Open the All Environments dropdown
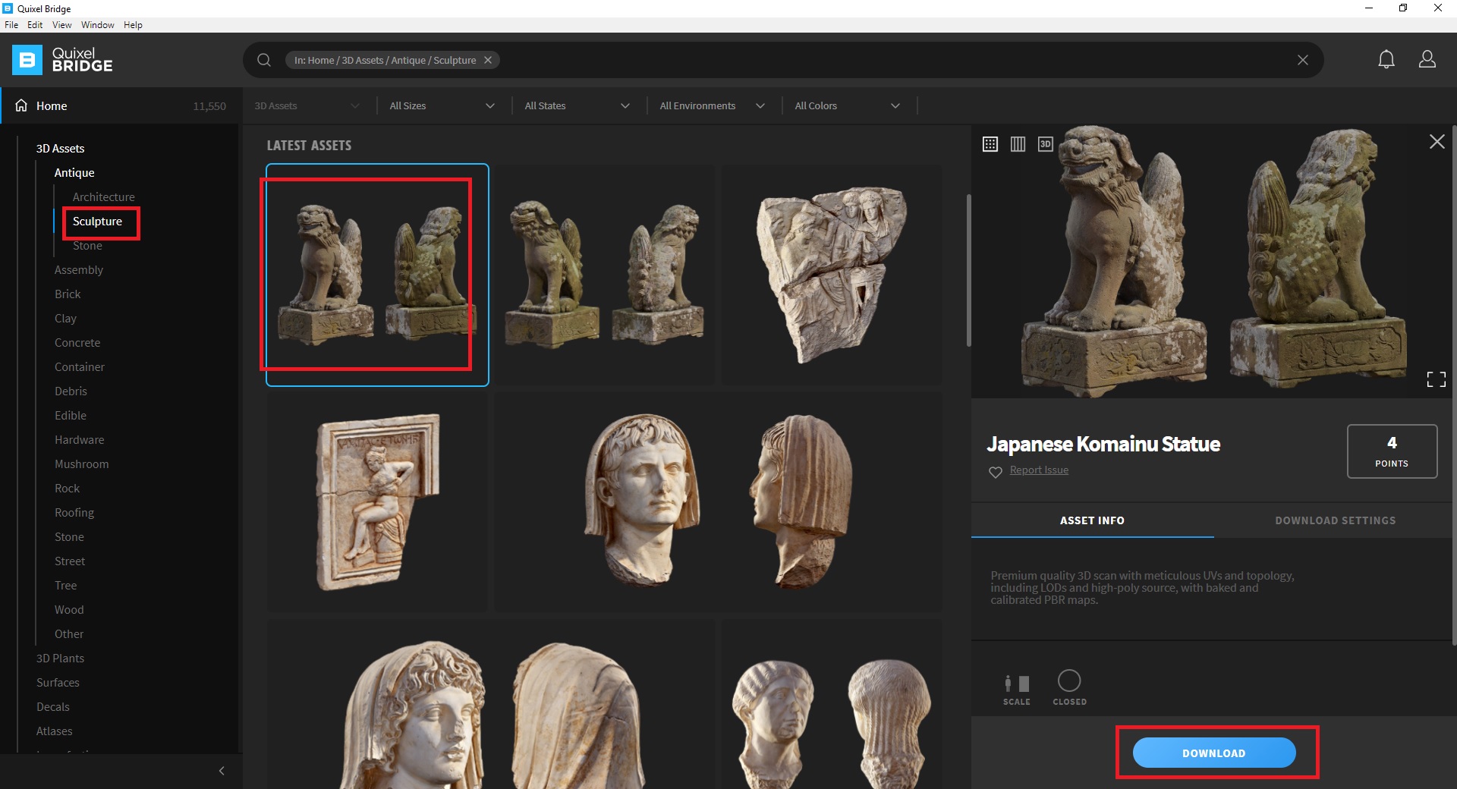 [x=712, y=106]
